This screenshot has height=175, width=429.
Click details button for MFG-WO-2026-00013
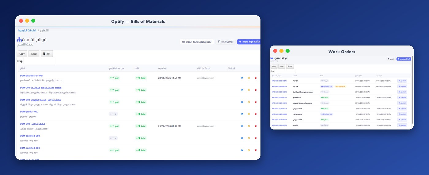402,86
